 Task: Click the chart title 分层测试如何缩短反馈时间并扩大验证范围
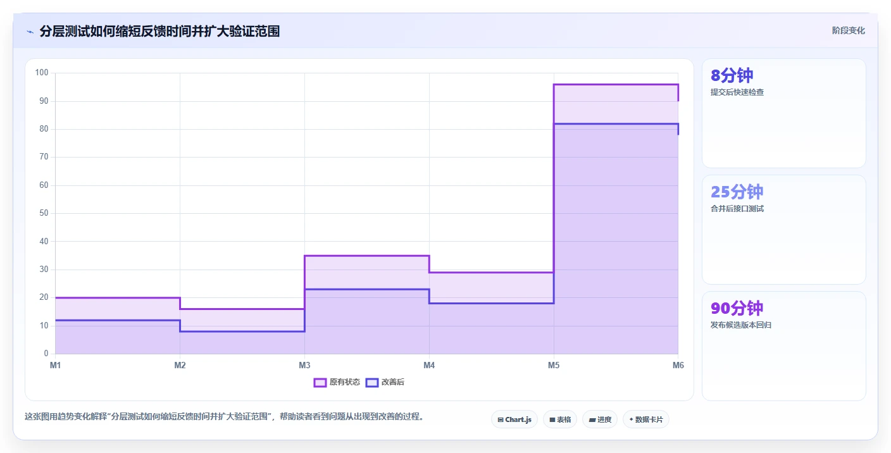tap(159, 31)
